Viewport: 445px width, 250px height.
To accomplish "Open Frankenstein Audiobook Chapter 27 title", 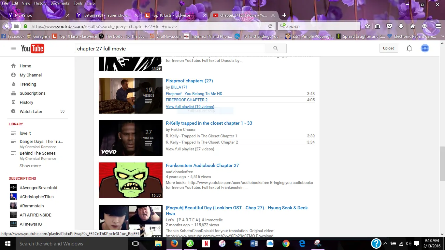I will pyautogui.click(x=202, y=165).
